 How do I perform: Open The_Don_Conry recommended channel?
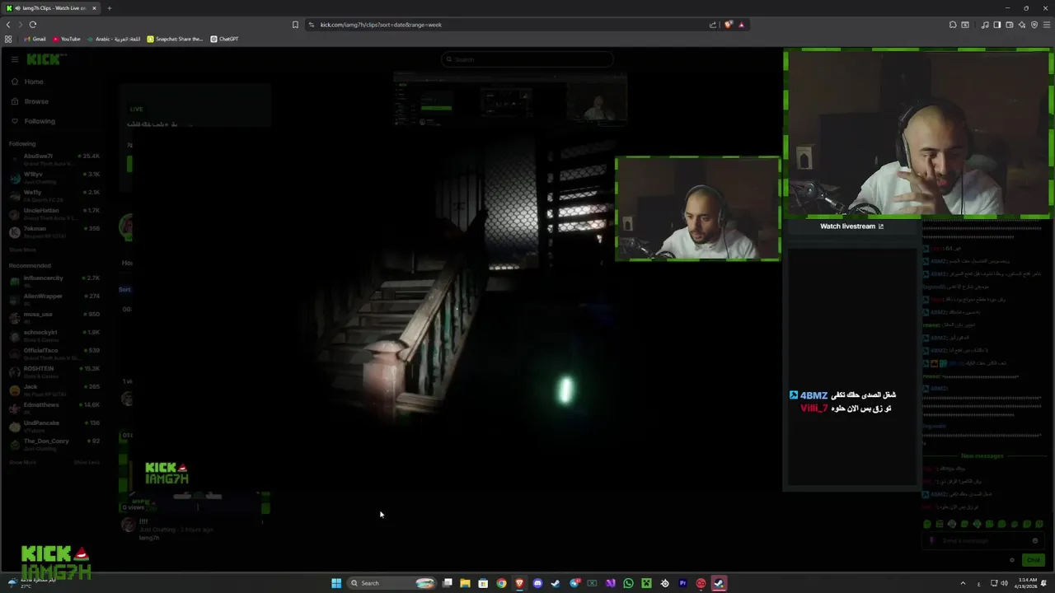[x=54, y=444]
